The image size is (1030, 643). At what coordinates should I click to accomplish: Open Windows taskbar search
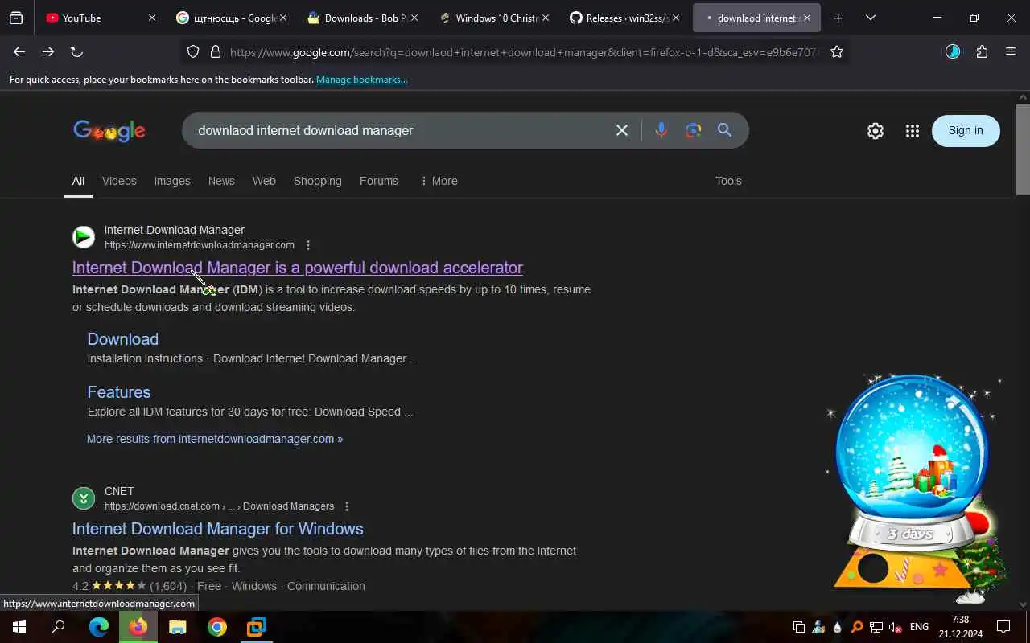[58, 627]
